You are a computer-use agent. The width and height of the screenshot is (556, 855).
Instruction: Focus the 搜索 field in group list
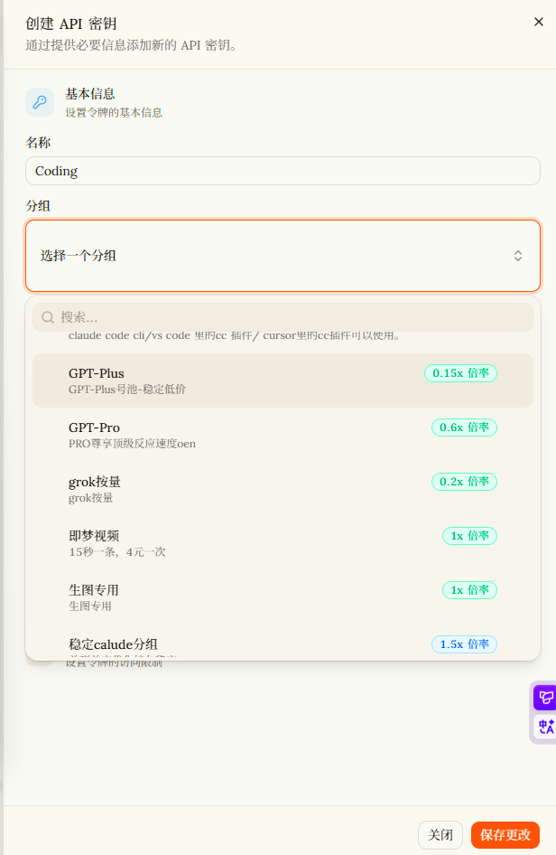[x=283, y=317]
